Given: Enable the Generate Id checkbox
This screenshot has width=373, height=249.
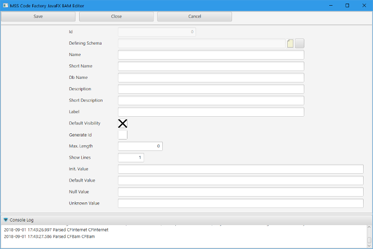Looking at the screenshot, I should pos(123,135).
